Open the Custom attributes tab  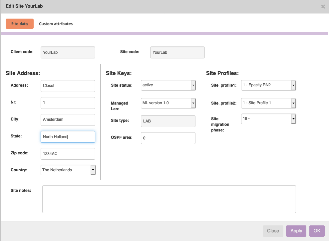56,24
